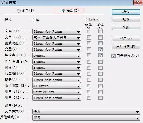Open font dropdown for 符号(B)
The height and width of the screenshot is (123, 143).
57,68
